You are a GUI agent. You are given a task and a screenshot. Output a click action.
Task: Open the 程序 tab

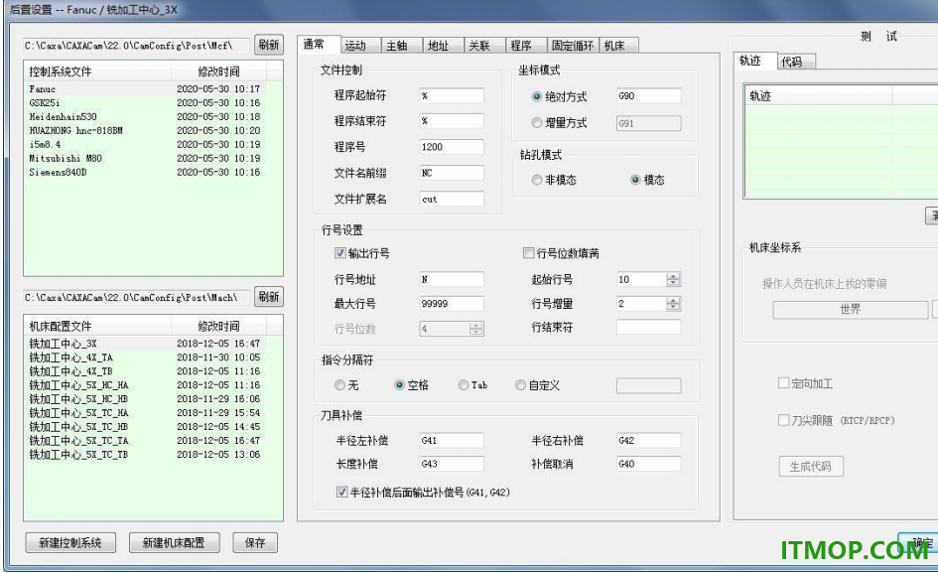(x=526, y=46)
